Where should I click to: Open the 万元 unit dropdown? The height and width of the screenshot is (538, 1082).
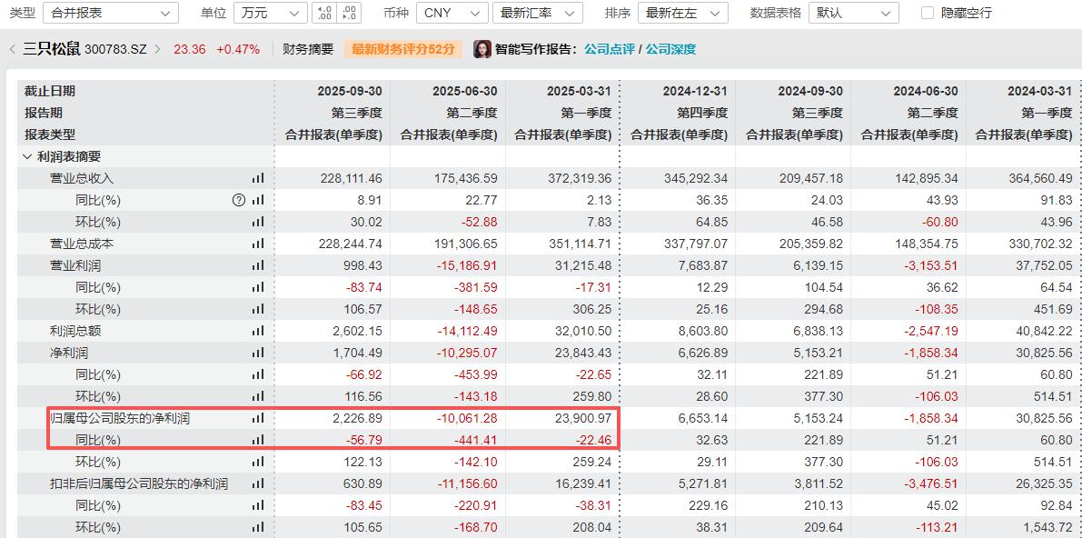tap(271, 13)
